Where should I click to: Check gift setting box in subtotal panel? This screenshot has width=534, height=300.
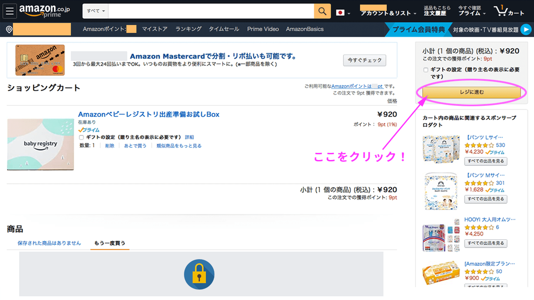pyautogui.click(x=426, y=70)
